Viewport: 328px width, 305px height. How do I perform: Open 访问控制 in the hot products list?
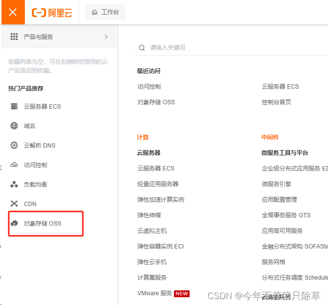click(x=36, y=165)
